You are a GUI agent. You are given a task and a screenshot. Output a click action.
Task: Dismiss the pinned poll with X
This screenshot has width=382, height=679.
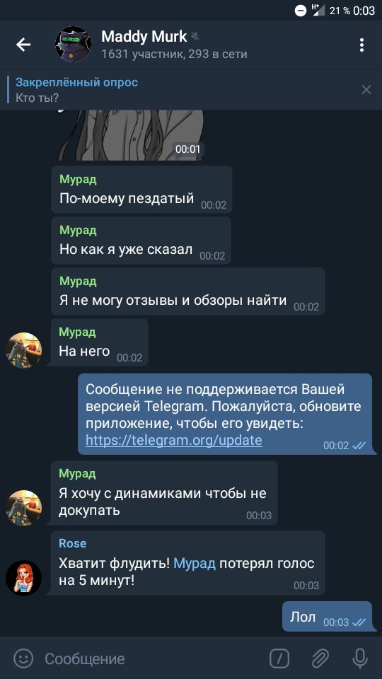(x=366, y=90)
